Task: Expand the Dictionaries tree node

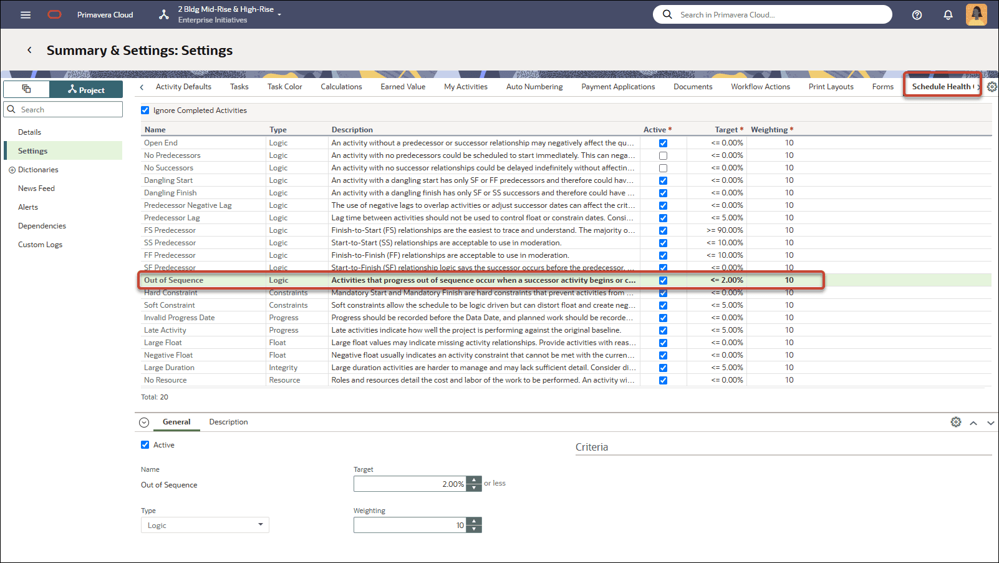Action: [x=12, y=170]
